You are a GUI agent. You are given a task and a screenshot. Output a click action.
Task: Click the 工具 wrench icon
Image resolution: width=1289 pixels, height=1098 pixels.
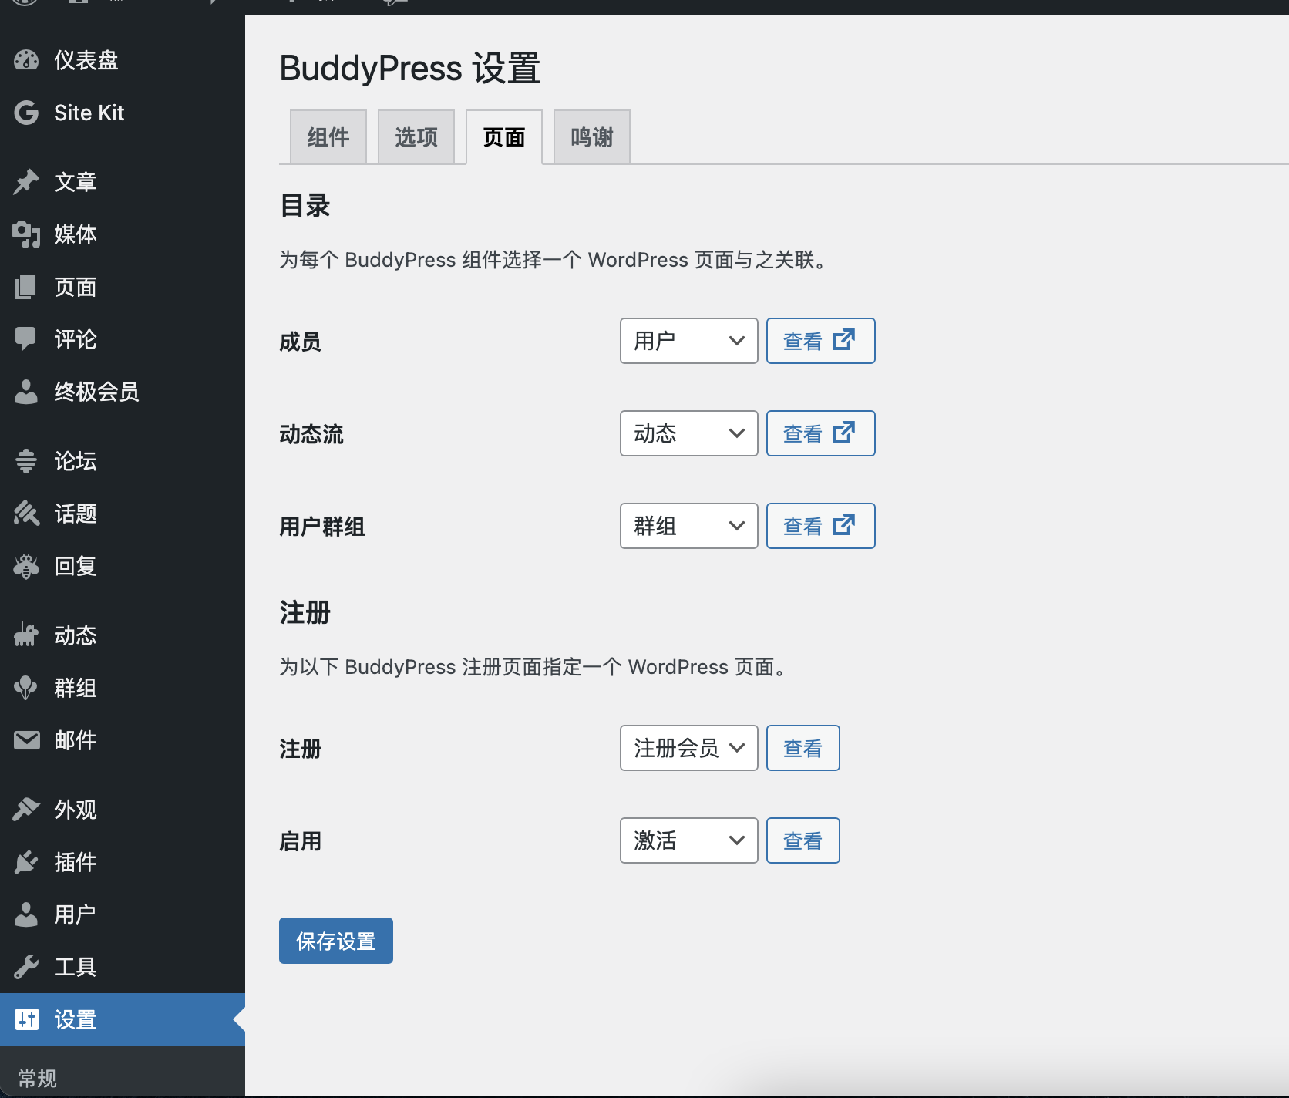tap(26, 967)
